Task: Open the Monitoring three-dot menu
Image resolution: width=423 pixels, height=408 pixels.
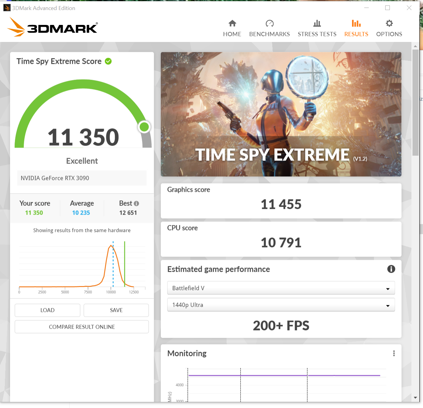Action: [x=394, y=353]
